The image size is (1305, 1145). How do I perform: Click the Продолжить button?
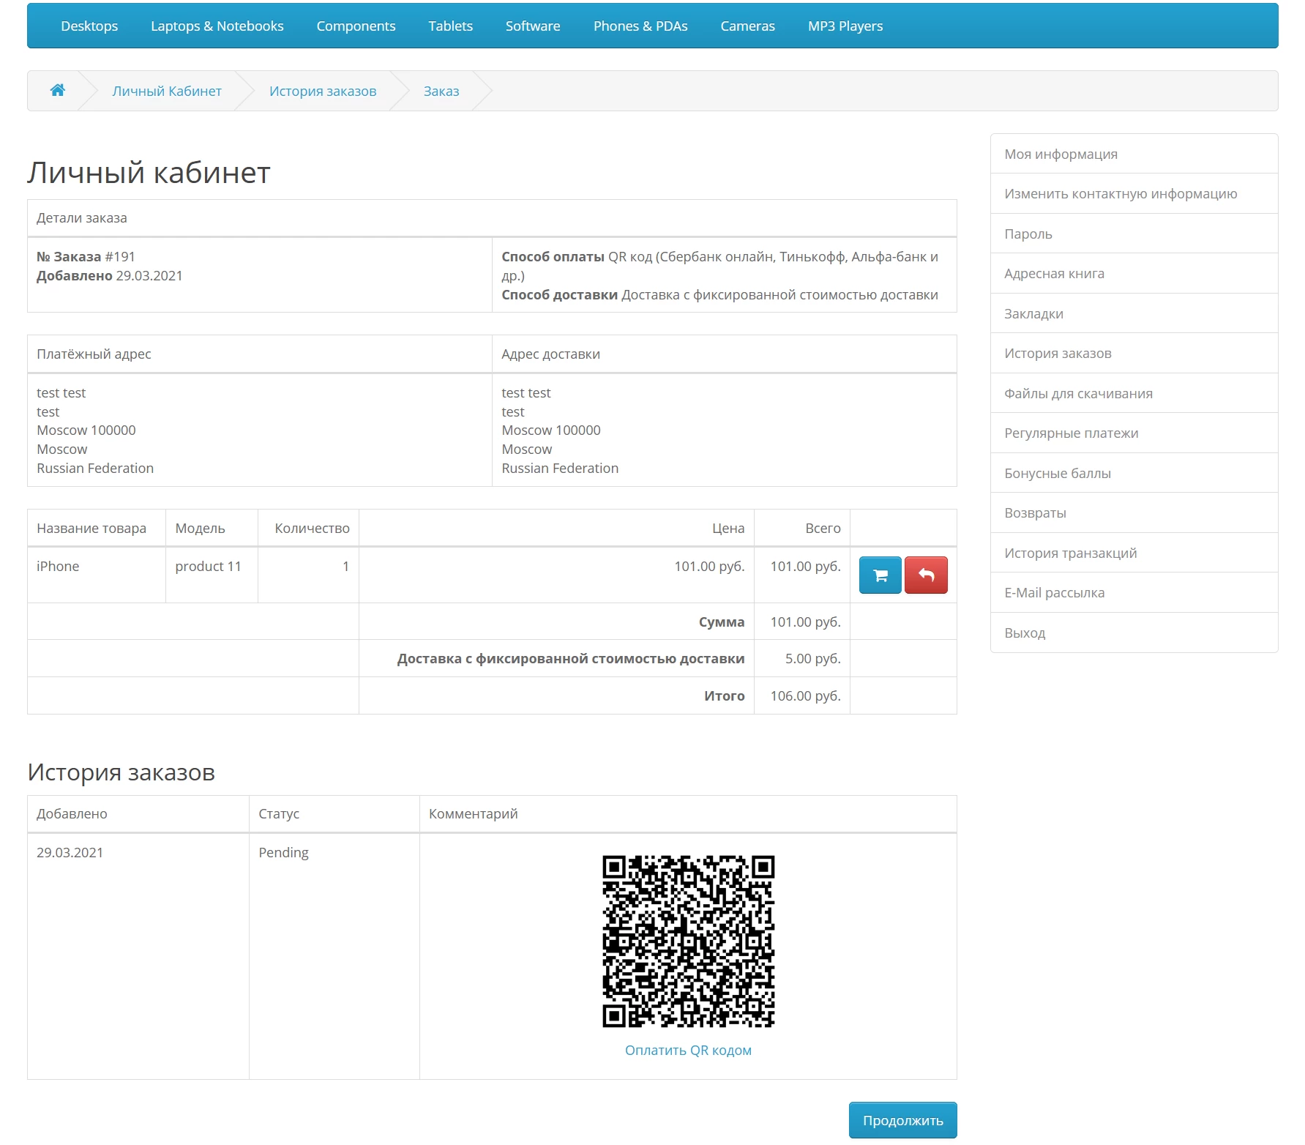point(902,1120)
